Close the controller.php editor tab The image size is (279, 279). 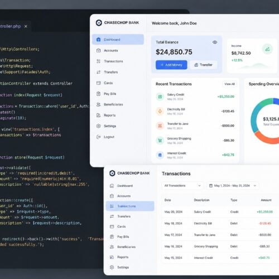pos(26,26)
